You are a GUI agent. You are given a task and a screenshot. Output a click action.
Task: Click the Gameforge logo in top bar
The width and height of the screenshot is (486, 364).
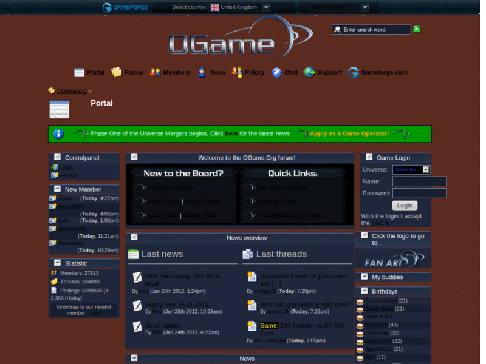125,7
